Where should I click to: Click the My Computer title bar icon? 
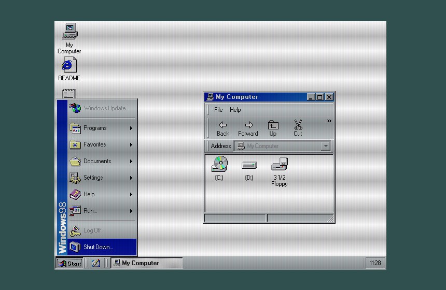[210, 97]
